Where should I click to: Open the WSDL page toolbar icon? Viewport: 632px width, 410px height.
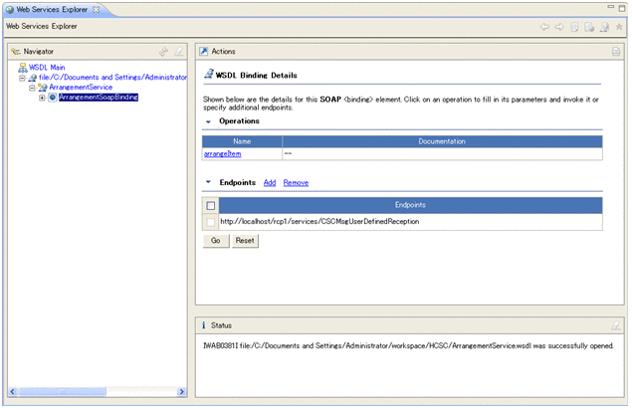(604, 27)
